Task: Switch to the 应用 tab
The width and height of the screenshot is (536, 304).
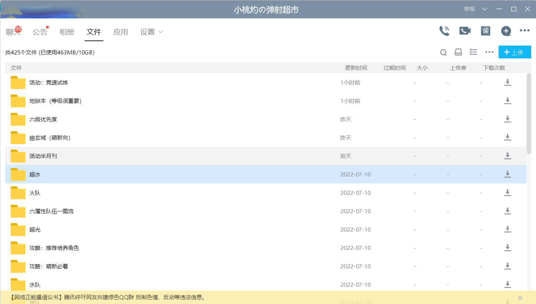Action: 121,32
